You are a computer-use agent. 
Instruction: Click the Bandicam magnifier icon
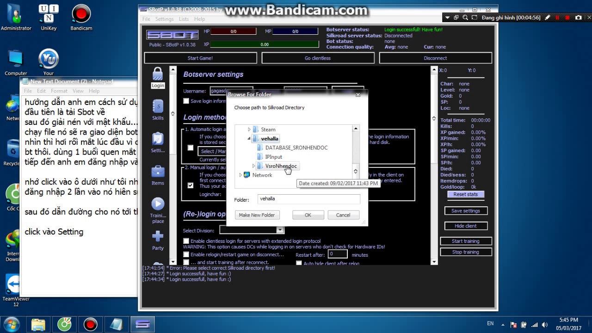coord(465,18)
